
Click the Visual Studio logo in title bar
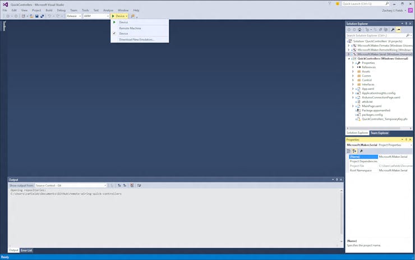click(5, 4)
